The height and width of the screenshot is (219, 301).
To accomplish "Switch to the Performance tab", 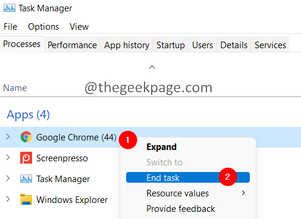I will click(x=73, y=45).
